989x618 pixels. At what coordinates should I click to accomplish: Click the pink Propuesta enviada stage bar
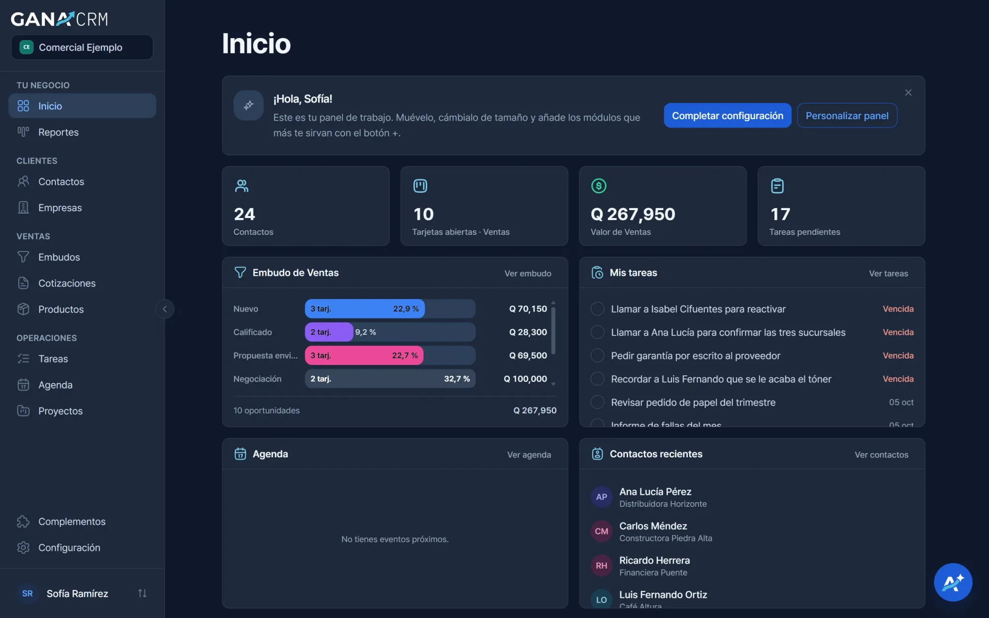(x=364, y=355)
